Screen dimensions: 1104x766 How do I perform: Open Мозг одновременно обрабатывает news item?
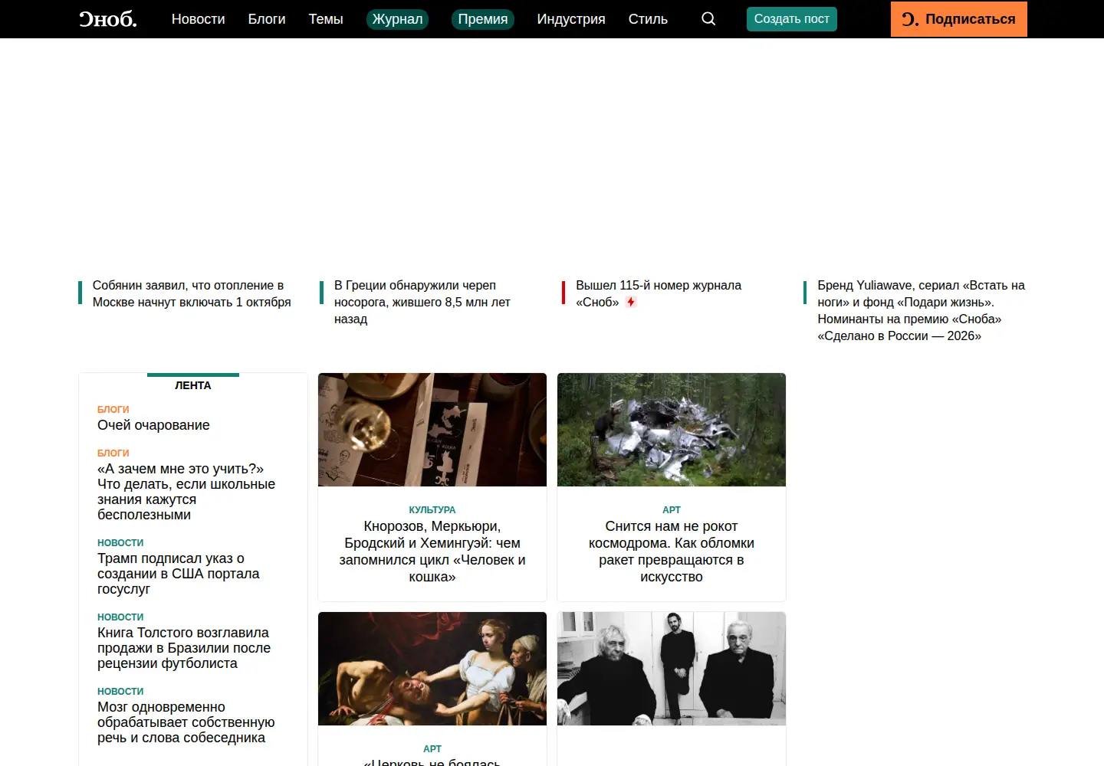coord(186,722)
